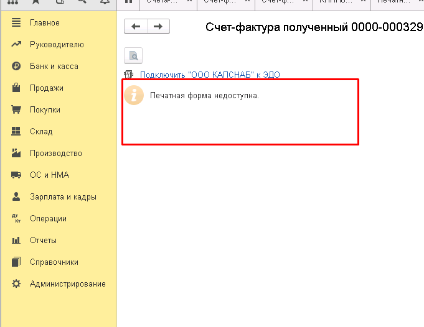Click the truck icon for ОС и НМА
424x327 pixels.
point(17,175)
